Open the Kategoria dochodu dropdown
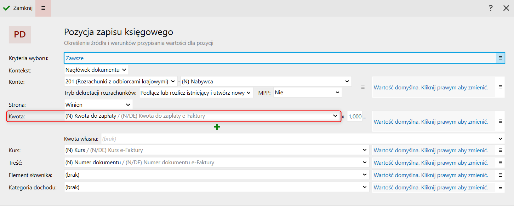This screenshot has height=206, width=514. 216,187
